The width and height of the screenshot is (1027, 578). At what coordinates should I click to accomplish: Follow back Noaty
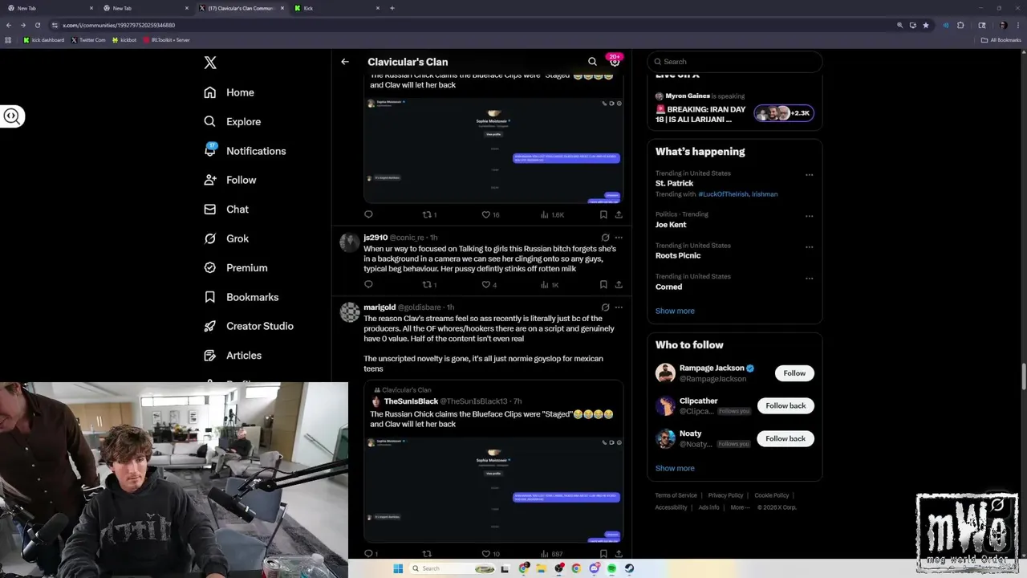[785, 438]
